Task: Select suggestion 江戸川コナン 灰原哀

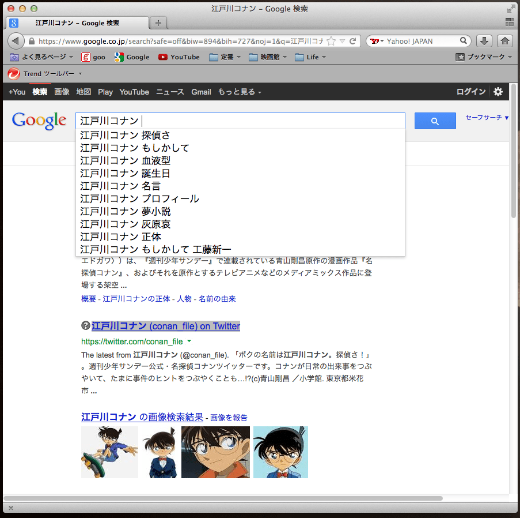Action: [241, 224]
